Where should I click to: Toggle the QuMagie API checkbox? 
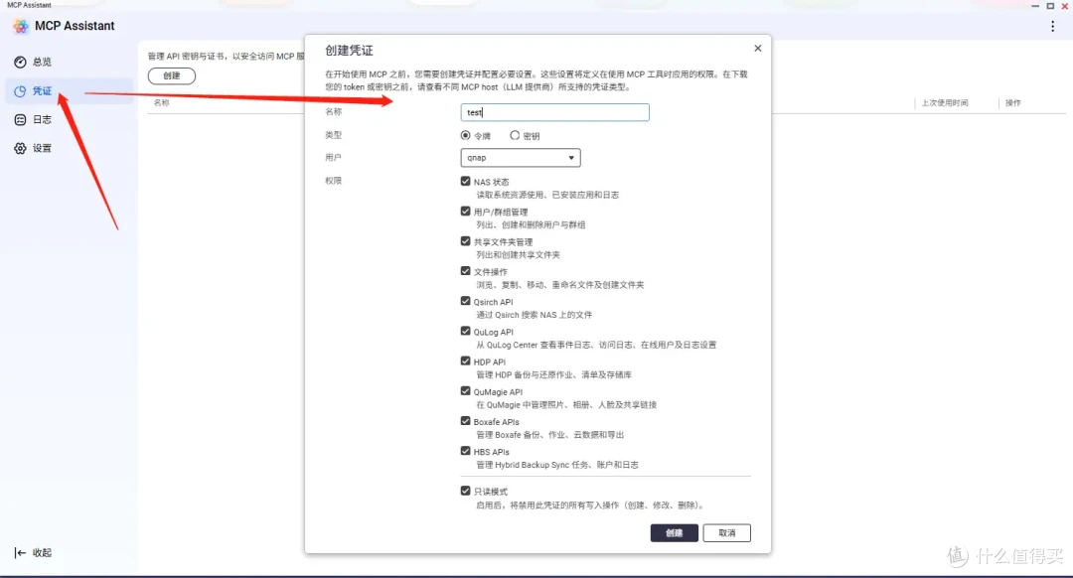[x=465, y=391]
